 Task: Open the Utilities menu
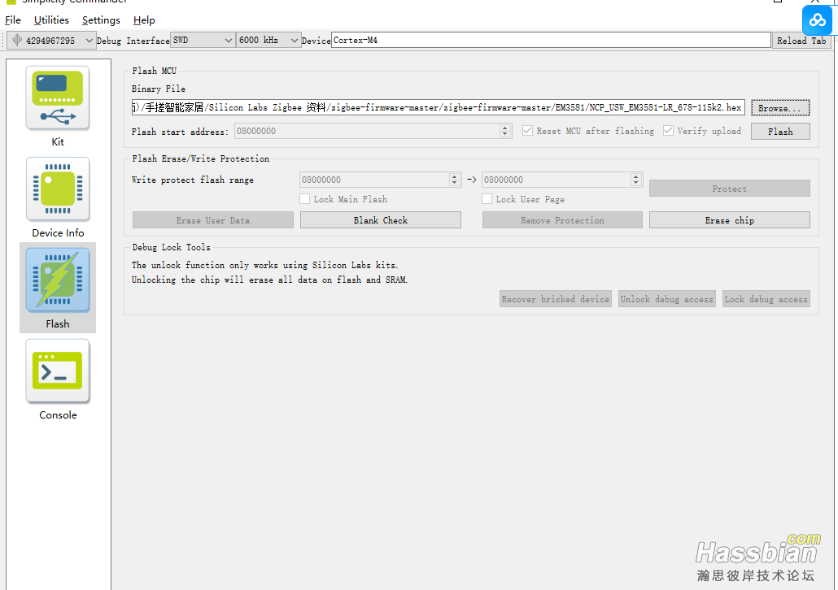click(51, 20)
